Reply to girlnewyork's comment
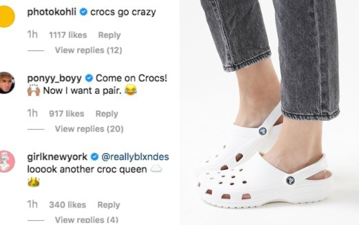This screenshot has width=359, height=225. point(108,205)
